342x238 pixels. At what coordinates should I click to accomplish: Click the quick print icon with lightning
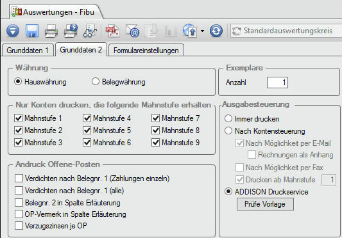71,31
